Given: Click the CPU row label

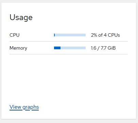Looking at the screenshot, I should pyautogui.click(x=15, y=35).
